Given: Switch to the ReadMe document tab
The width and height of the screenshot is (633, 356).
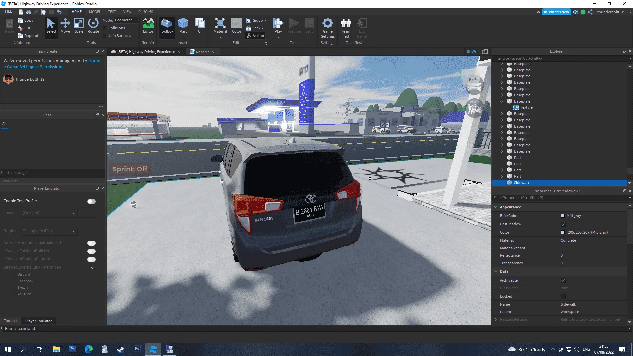Looking at the screenshot, I should [202, 52].
